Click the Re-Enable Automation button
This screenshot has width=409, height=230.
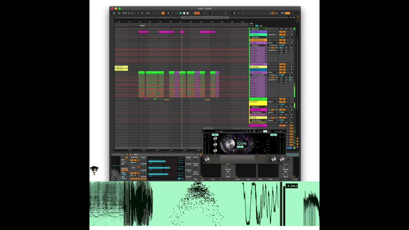coord(198,13)
